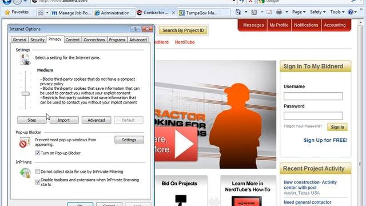Select the Privacy tab
Viewport: 366px width, 206px height.
(x=55, y=39)
